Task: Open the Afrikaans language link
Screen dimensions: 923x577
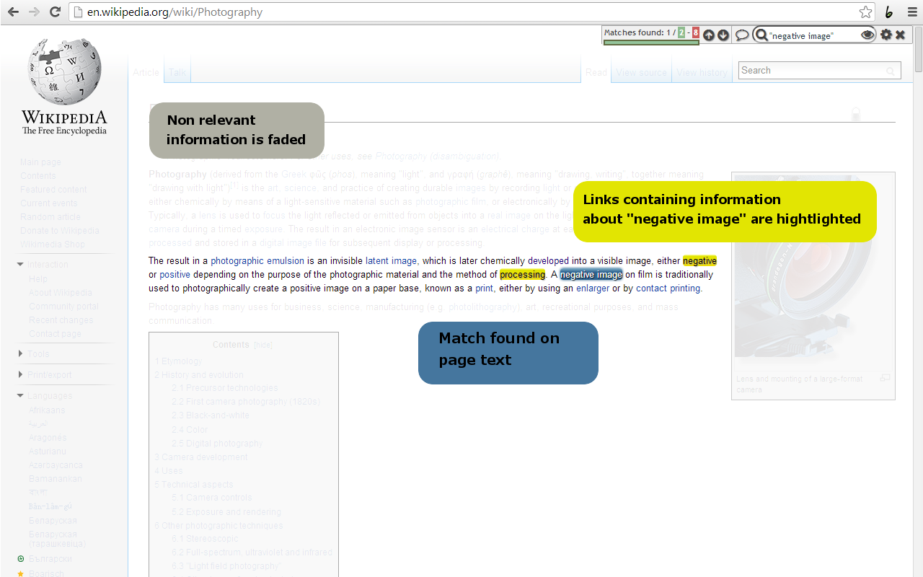Action: pos(47,410)
